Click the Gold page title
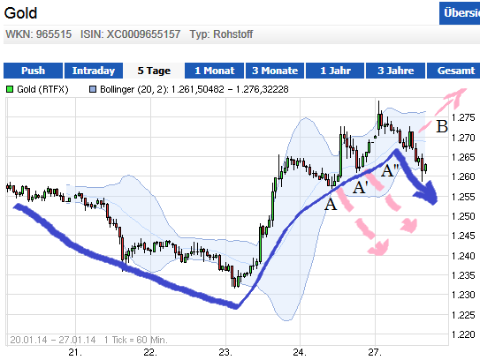Screen dimensions: 480x360 point(20,13)
